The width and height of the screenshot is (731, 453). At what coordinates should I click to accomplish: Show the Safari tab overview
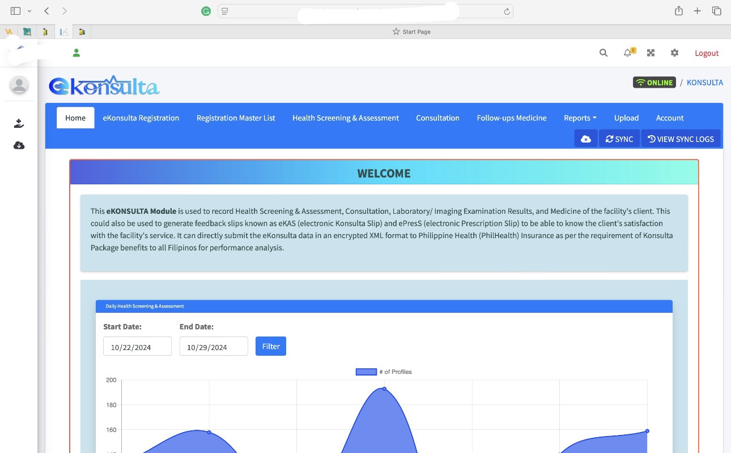716,11
